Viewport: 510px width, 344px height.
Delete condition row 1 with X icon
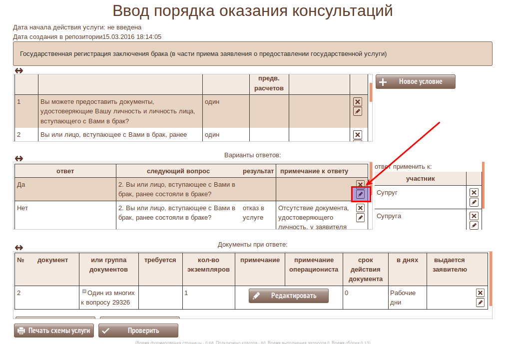[x=357, y=102]
